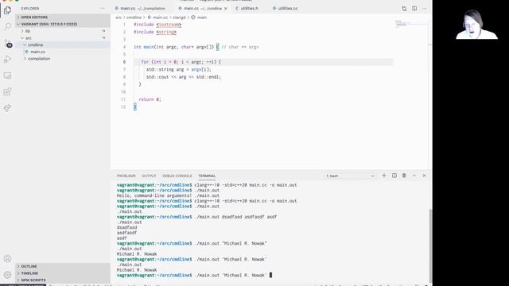Click clangd breadcrumb segment

point(179,17)
